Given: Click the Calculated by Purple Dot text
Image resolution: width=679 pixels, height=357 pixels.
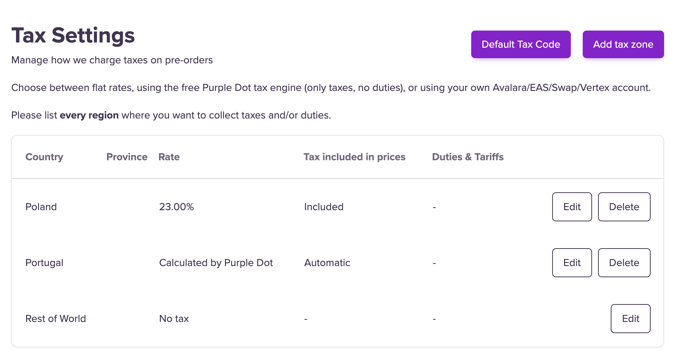Looking at the screenshot, I should click(x=216, y=263).
